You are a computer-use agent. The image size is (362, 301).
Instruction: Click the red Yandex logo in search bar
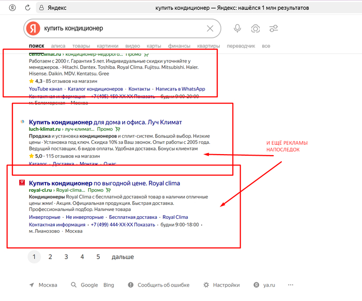(x=33, y=28)
